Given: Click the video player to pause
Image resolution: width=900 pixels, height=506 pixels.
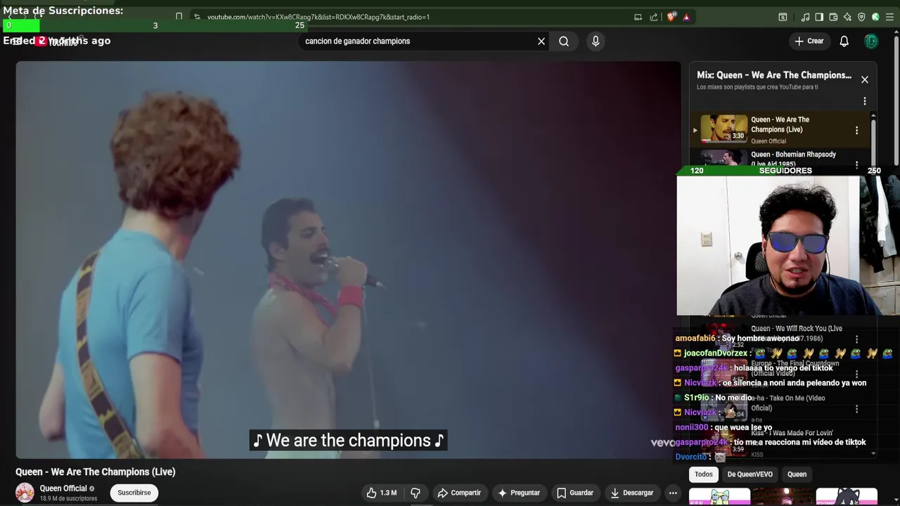Looking at the screenshot, I should coord(348,260).
